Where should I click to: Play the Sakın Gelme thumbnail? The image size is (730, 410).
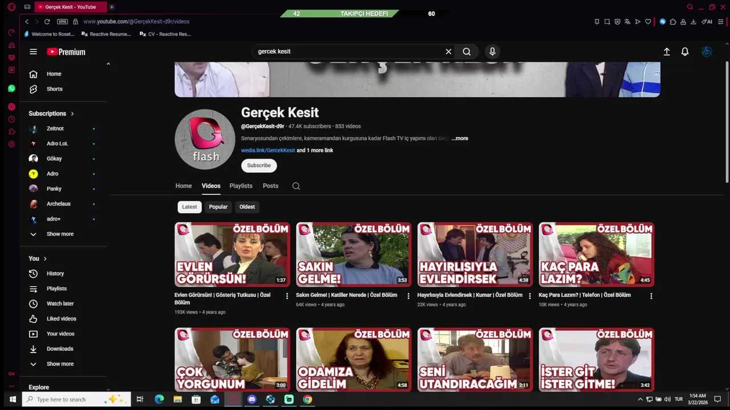354,254
